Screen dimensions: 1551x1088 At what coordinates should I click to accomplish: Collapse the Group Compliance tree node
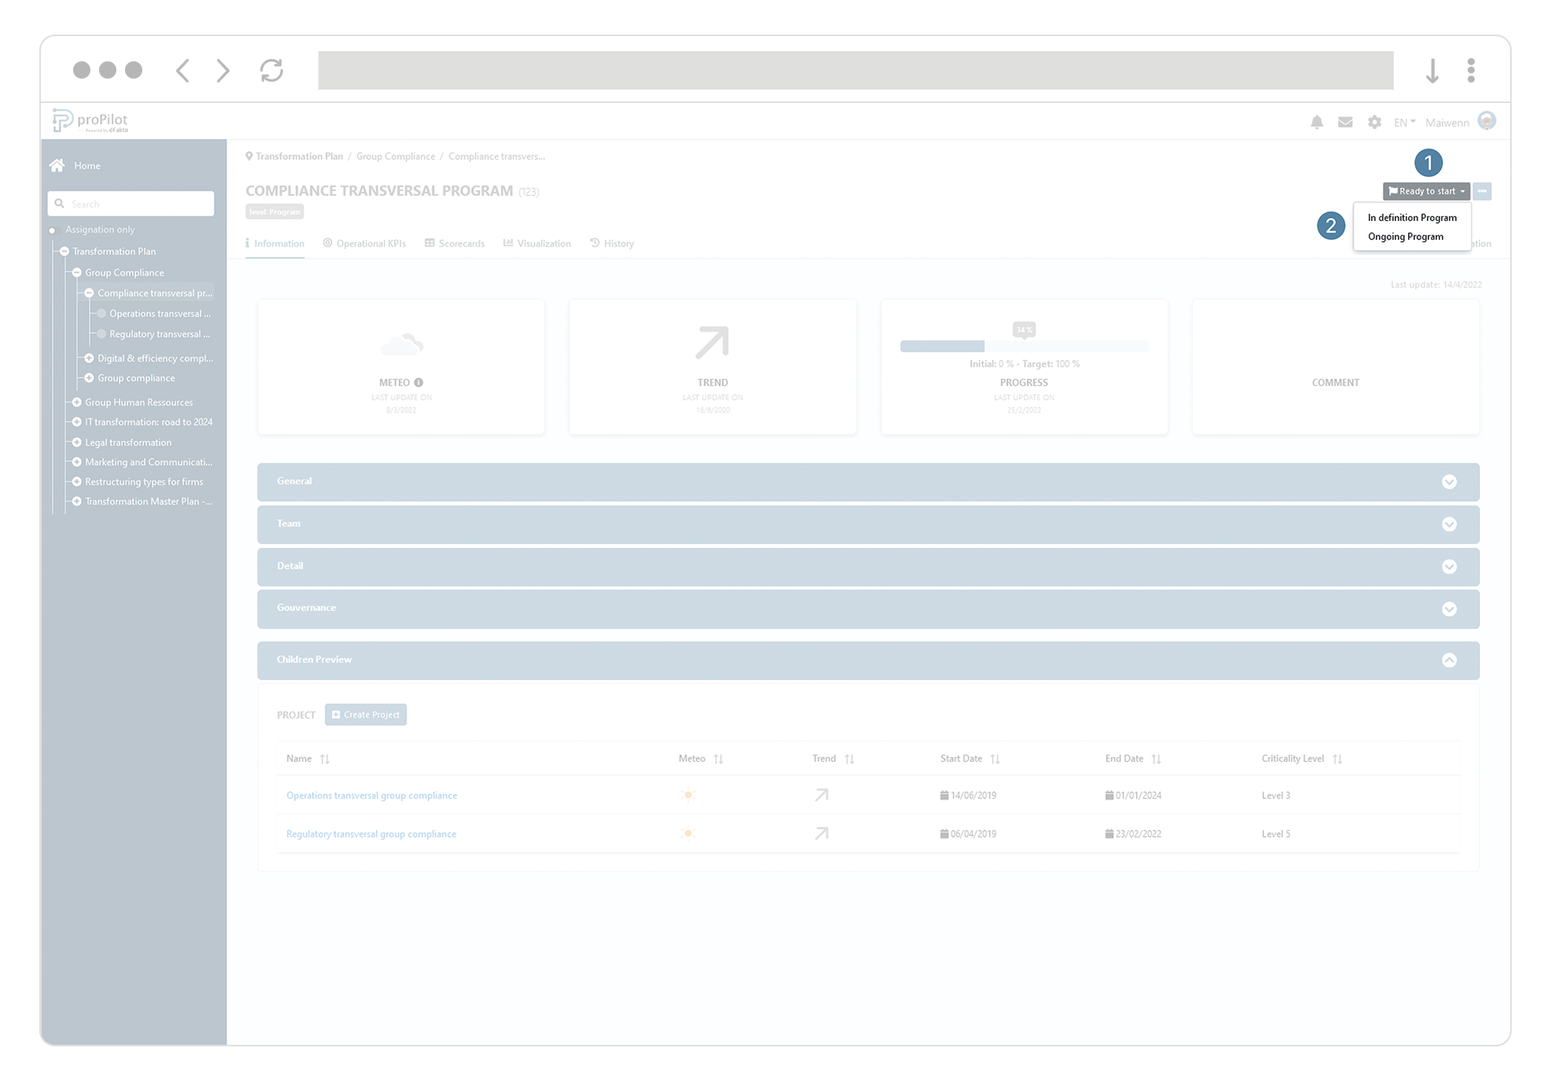77,273
